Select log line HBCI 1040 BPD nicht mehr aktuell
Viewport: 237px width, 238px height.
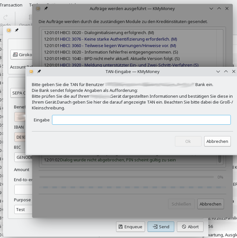112,58
